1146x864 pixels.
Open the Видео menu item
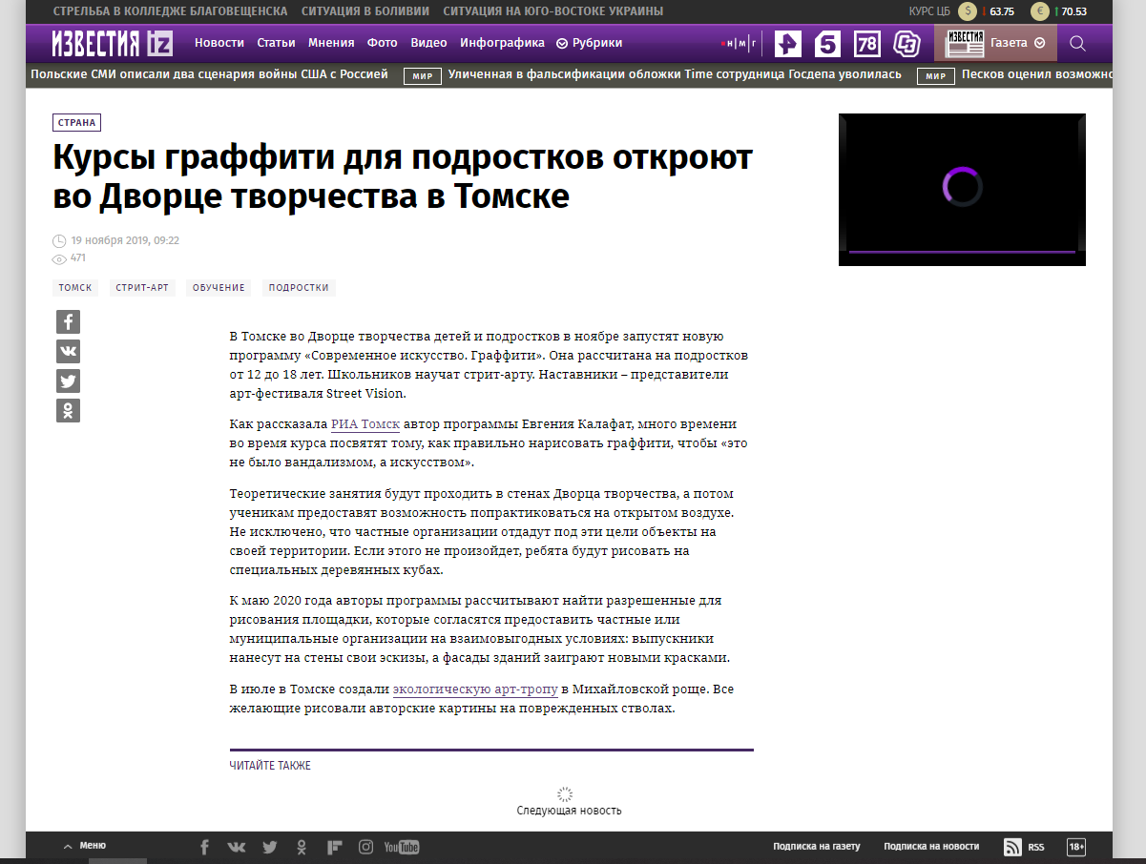tap(428, 43)
